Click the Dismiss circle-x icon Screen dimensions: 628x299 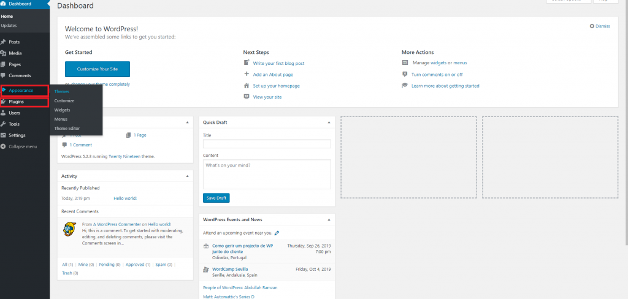coord(592,26)
